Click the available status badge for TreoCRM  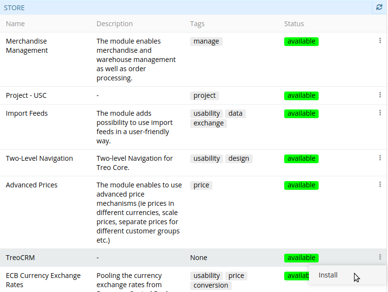coord(301,258)
